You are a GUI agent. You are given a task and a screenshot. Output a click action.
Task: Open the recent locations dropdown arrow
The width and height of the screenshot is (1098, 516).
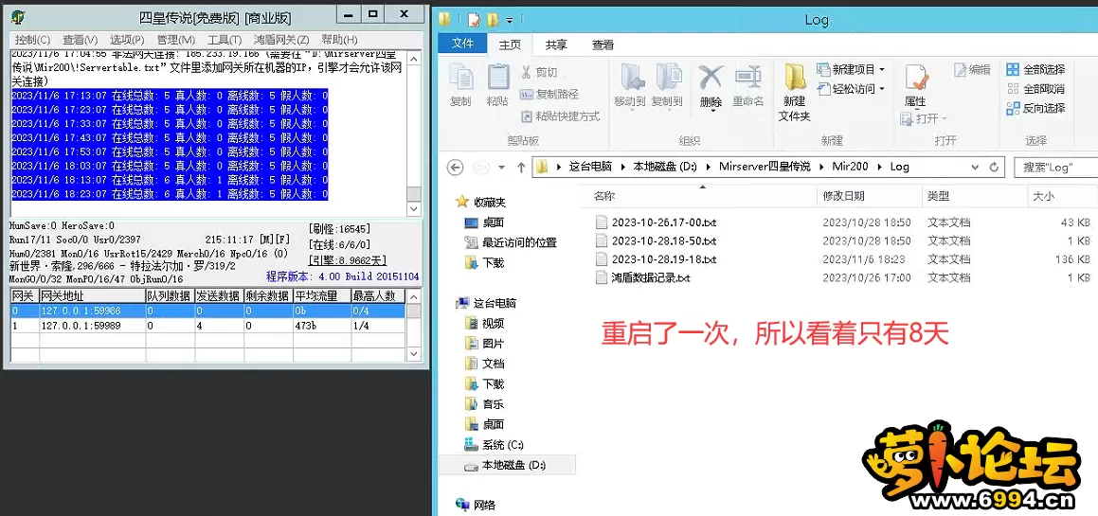(501, 168)
